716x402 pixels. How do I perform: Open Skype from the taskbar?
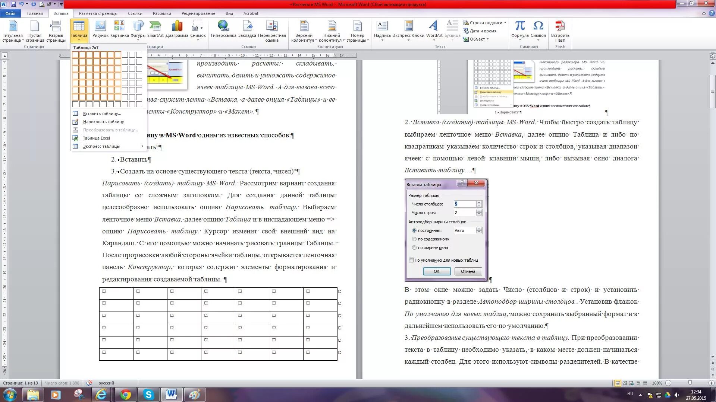pos(149,395)
